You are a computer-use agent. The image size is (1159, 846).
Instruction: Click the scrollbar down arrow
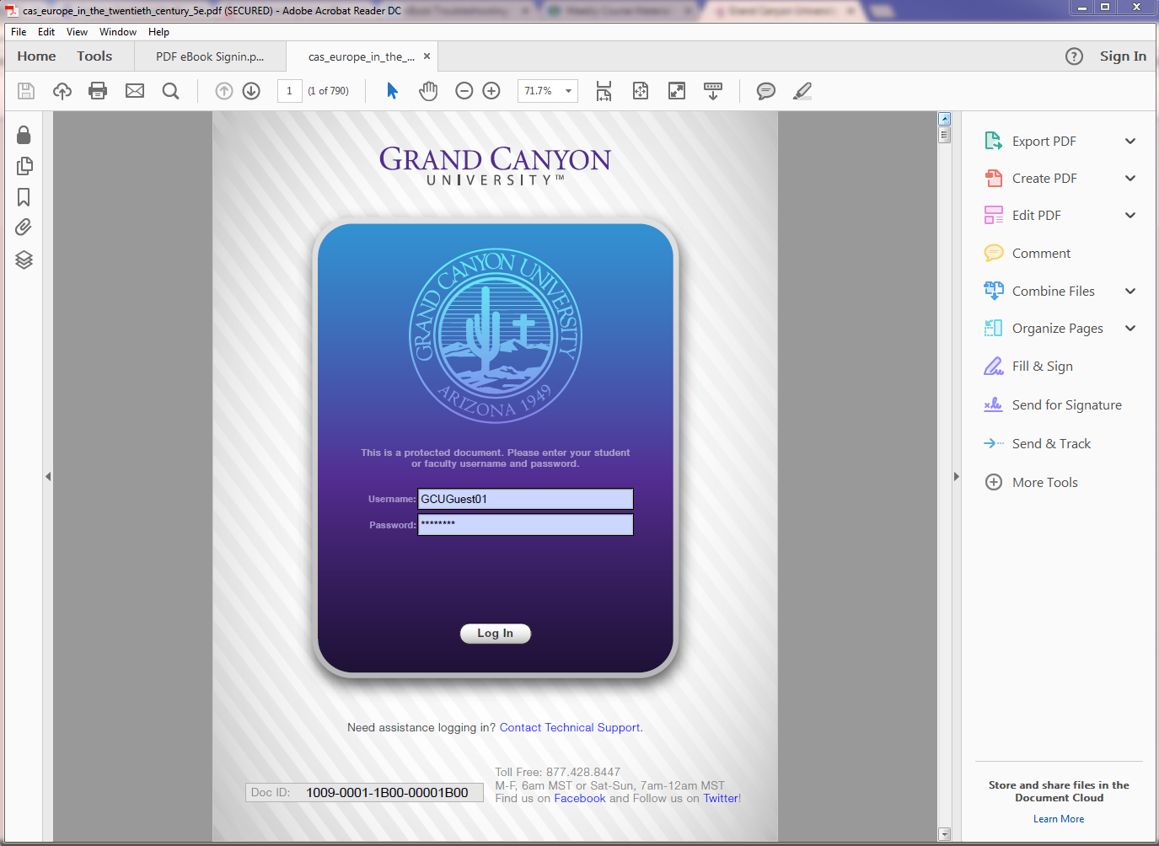[x=945, y=834]
